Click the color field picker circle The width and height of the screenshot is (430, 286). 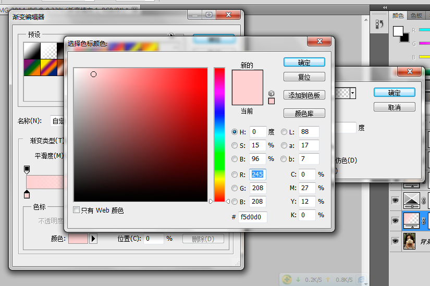pos(93,74)
